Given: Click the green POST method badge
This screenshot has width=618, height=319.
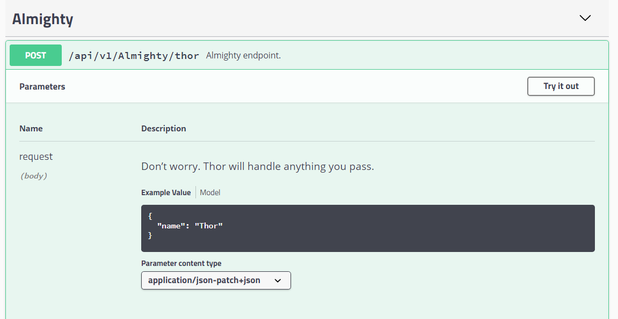Looking at the screenshot, I should (35, 55).
